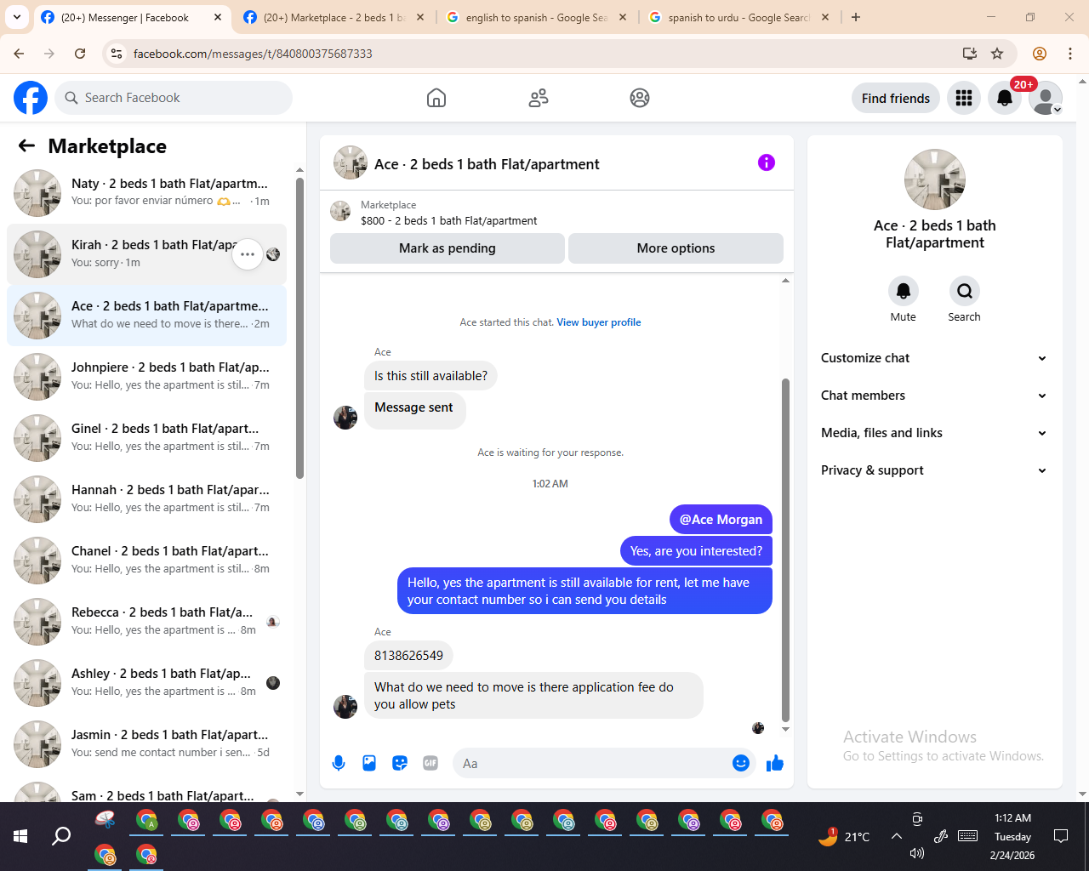The width and height of the screenshot is (1089, 871).
Task: Open the taskbar volume control
Action: click(917, 853)
